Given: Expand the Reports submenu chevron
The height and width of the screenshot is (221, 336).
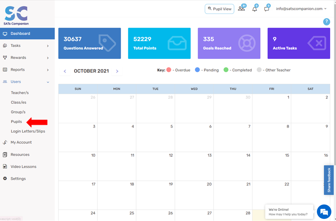Looking at the screenshot, I should (48, 70).
